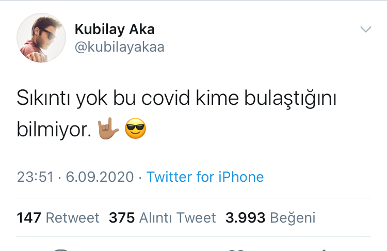Click the Kubilay Aka display name

pyautogui.click(x=115, y=29)
